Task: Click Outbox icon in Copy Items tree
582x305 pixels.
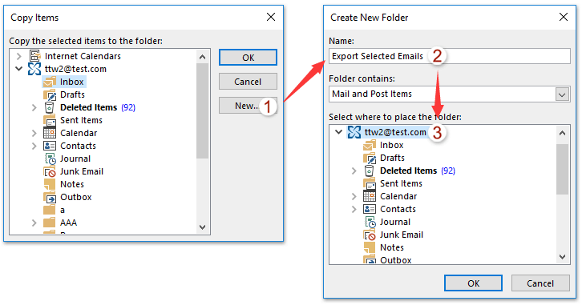Action: 50,197
